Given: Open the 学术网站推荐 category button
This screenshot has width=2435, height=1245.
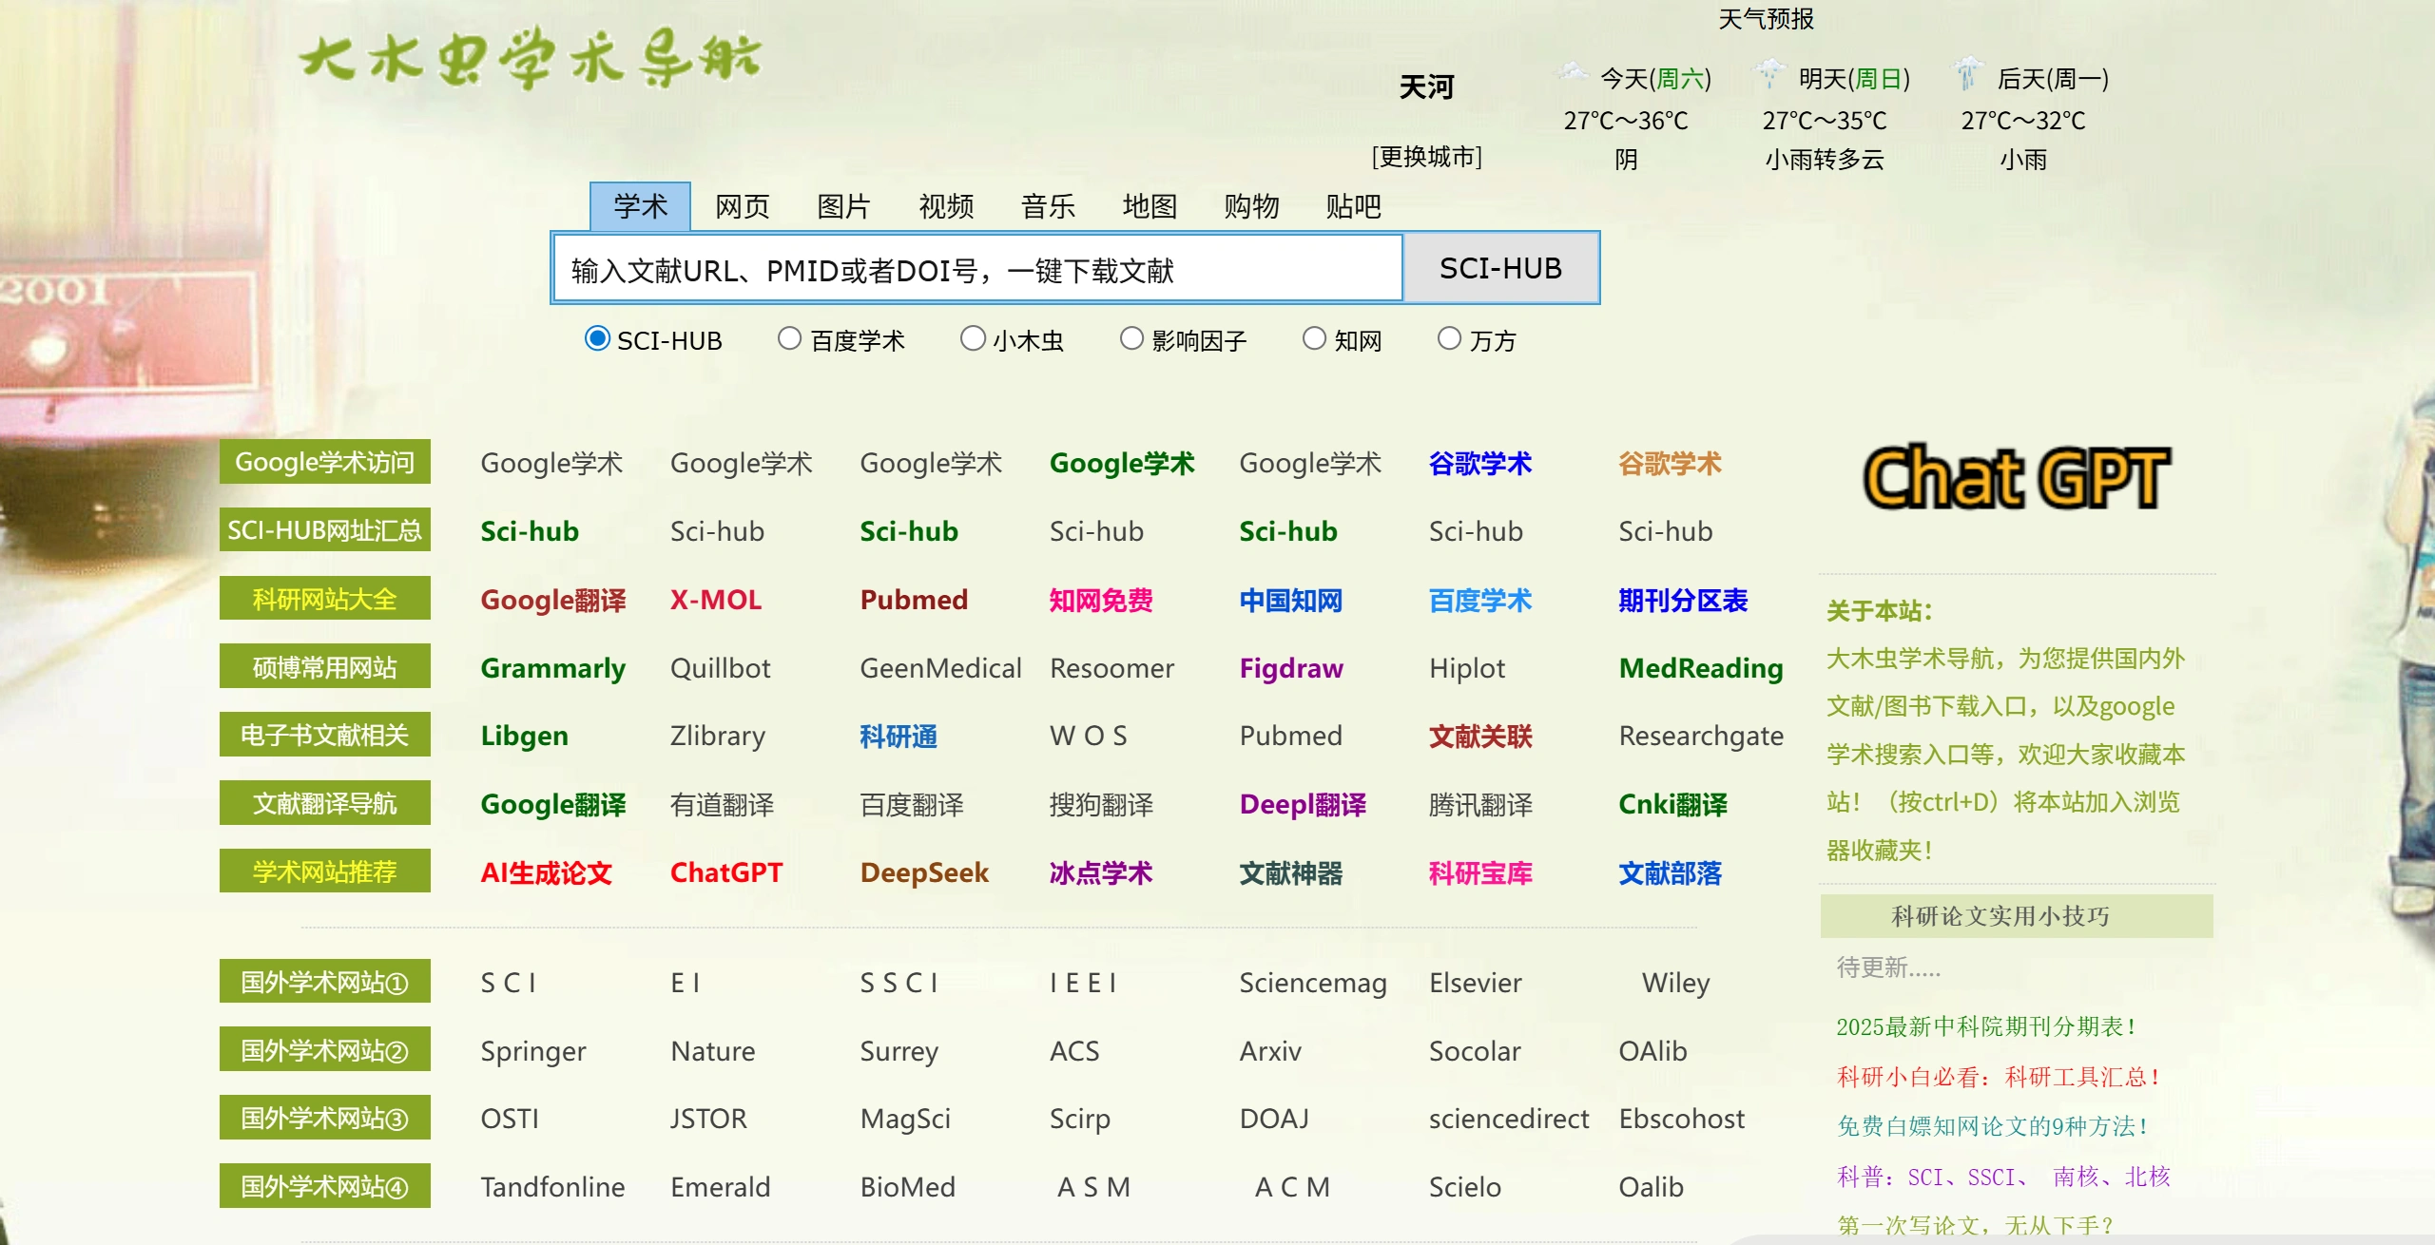Looking at the screenshot, I should [x=325, y=871].
